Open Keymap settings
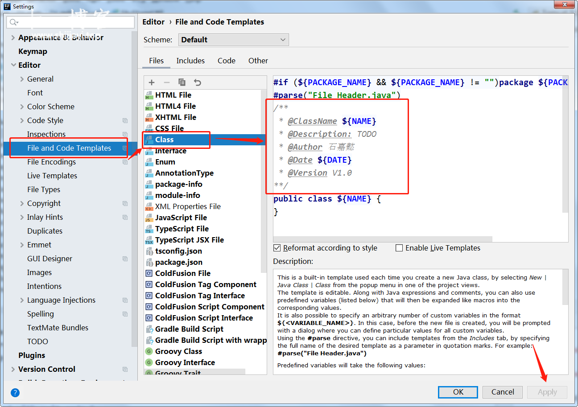The height and width of the screenshot is (407, 578). (x=33, y=51)
